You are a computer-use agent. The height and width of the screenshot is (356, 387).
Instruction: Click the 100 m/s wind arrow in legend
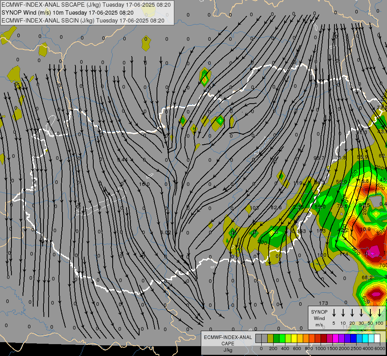click(379, 312)
